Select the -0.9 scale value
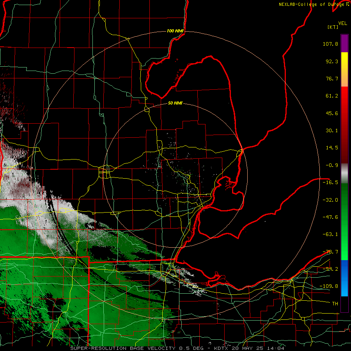The height and width of the screenshot is (351, 351). point(332,165)
